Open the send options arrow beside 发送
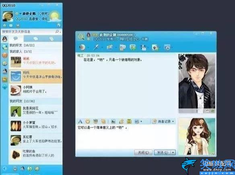 coord(173,152)
